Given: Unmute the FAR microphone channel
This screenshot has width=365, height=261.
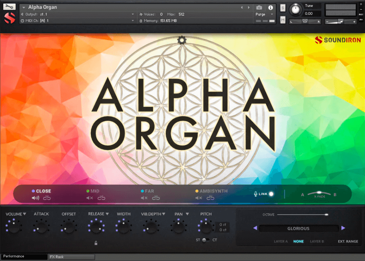Looking at the screenshot, I should [x=144, y=197].
